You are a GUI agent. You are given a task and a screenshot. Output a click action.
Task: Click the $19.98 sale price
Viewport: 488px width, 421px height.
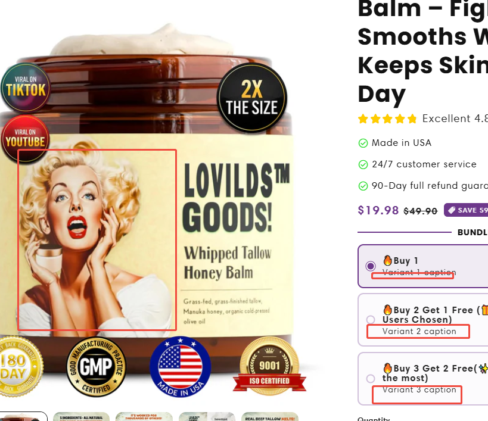pos(378,211)
